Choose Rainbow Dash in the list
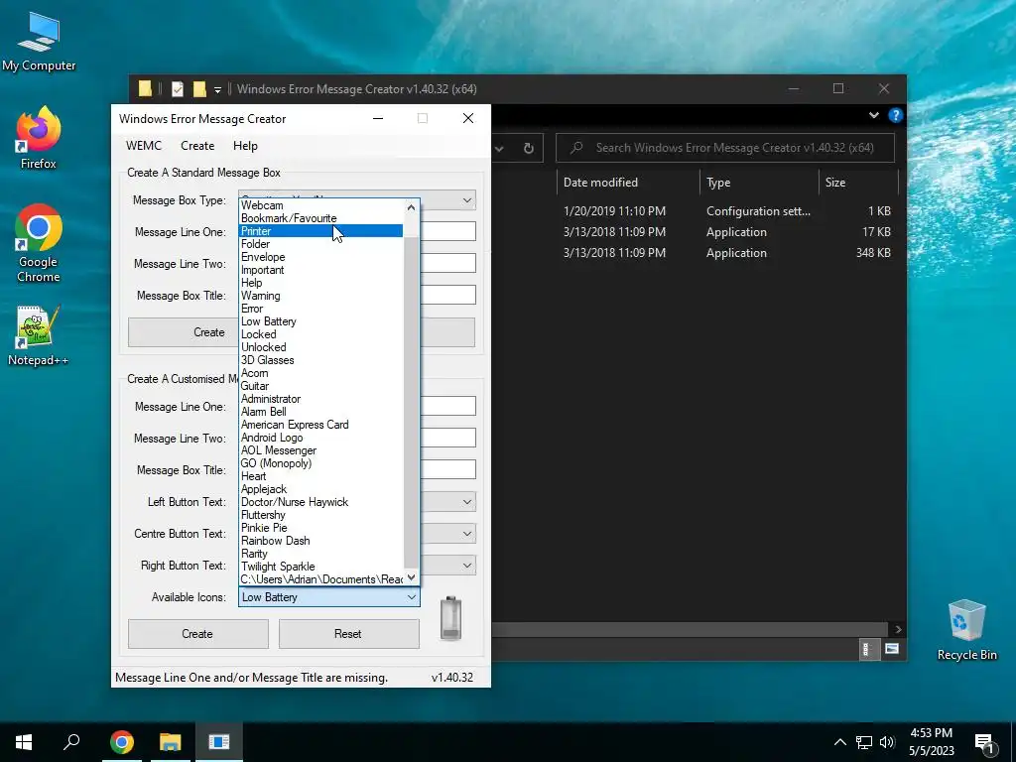Screen dimensions: 1016x762 tap(321, 541)
